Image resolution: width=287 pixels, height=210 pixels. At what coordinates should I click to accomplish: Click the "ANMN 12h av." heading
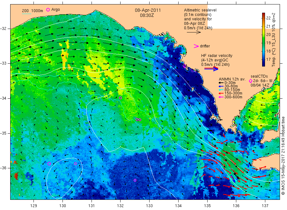point(232,79)
